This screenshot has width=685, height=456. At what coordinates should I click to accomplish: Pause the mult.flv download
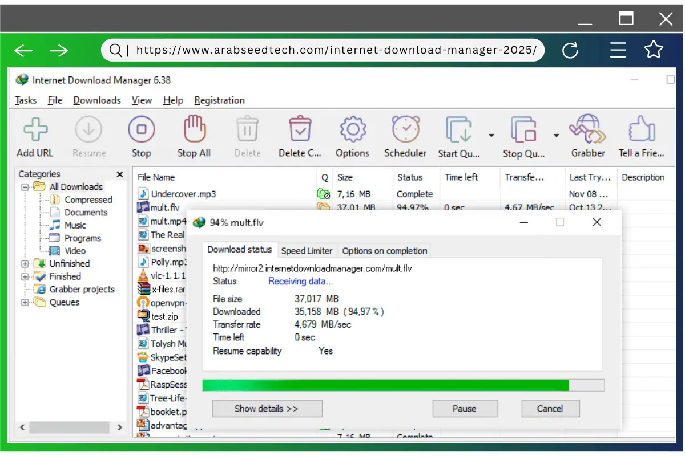[x=465, y=408]
